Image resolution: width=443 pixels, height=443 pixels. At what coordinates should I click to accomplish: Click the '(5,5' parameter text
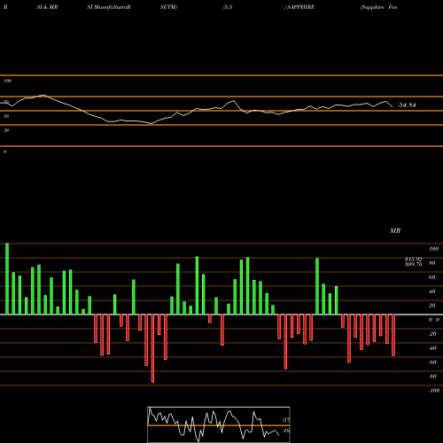coord(228,7)
